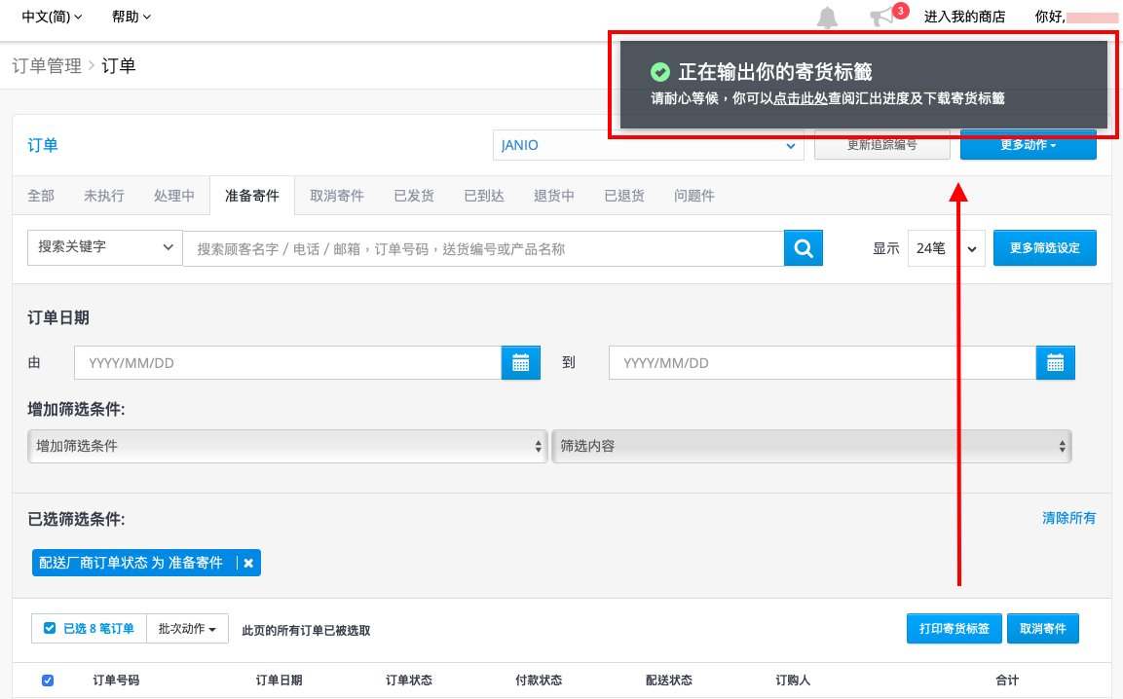
Task: Toggle the 已选 8 笔订单 checkbox
Action: [x=50, y=628]
